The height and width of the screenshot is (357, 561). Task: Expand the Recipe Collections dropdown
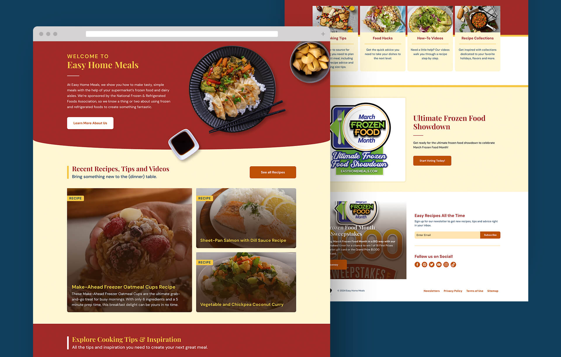[x=477, y=38]
